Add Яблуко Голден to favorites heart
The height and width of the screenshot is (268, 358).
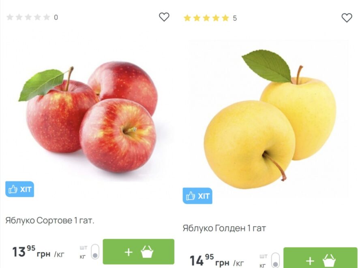347,18
